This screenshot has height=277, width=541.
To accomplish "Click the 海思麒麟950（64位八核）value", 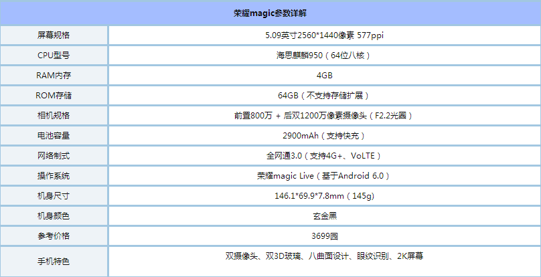I will coord(324,55).
